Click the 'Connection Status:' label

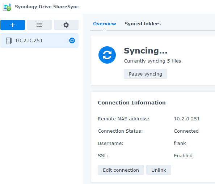click(120, 131)
